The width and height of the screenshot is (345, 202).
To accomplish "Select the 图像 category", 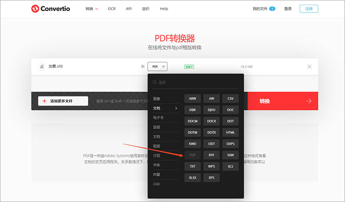I will 156,98.
